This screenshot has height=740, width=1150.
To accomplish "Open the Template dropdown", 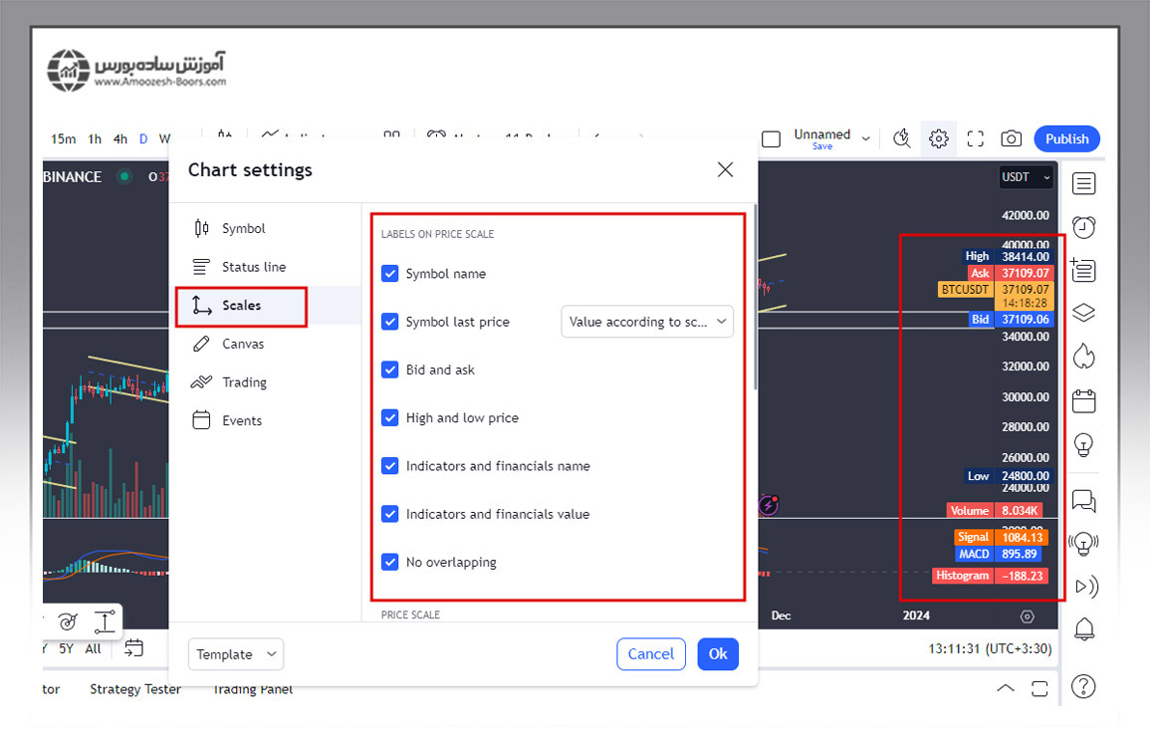I will pos(236,654).
